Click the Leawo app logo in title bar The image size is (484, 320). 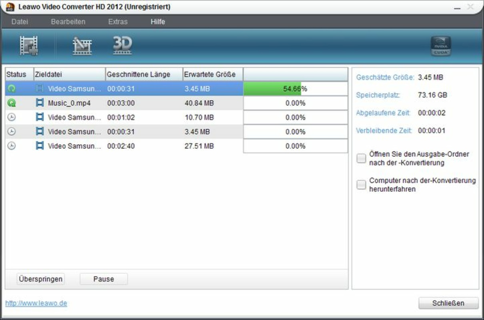click(x=10, y=7)
